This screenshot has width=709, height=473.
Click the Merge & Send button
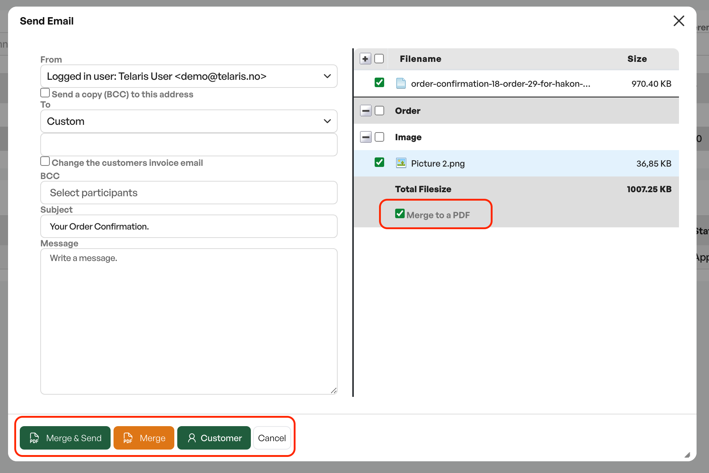65,438
